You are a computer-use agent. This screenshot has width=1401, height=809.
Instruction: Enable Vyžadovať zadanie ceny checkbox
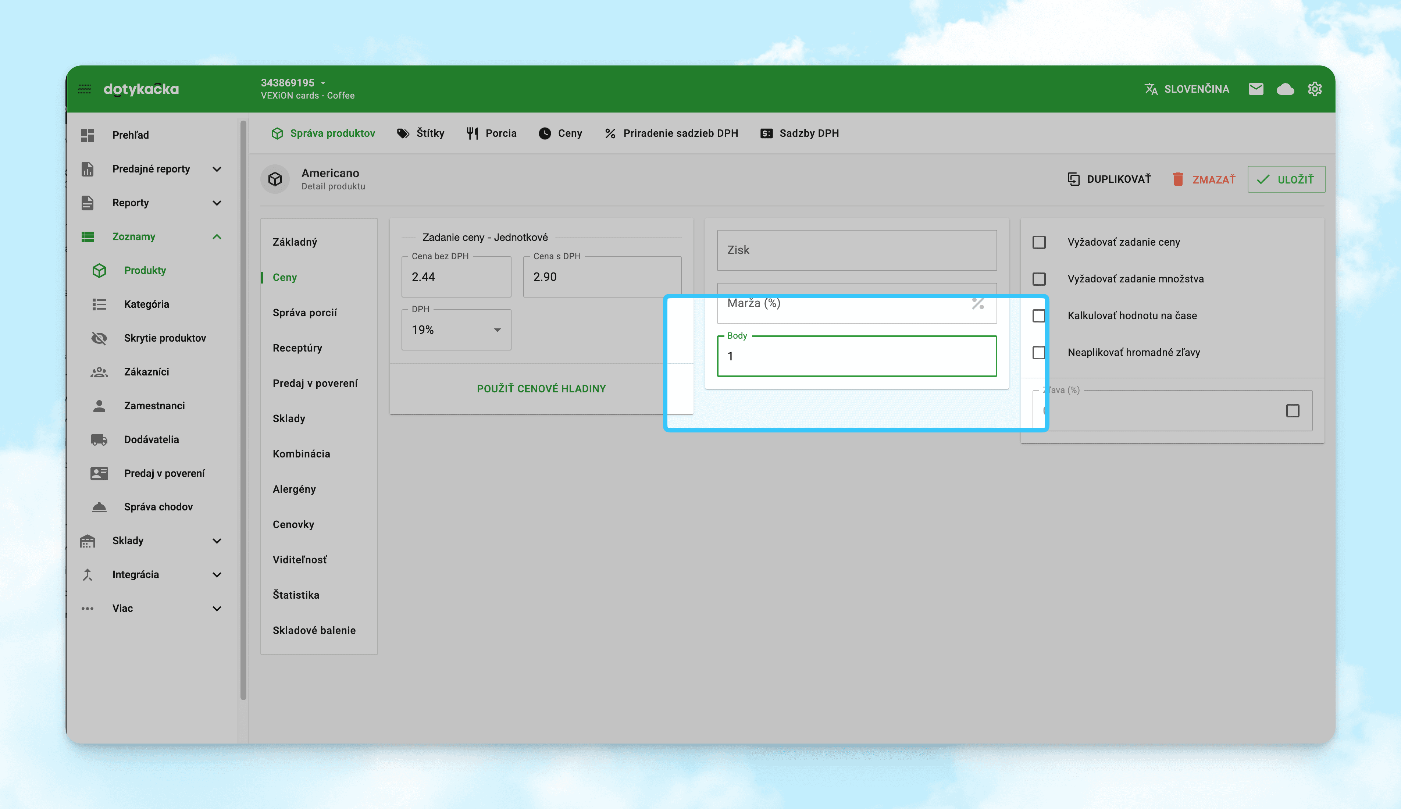(1039, 242)
